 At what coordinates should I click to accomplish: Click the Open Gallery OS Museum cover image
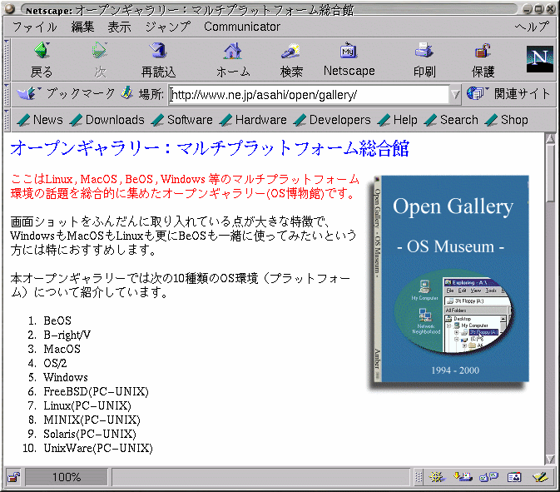pyautogui.click(x=450, y=281)
